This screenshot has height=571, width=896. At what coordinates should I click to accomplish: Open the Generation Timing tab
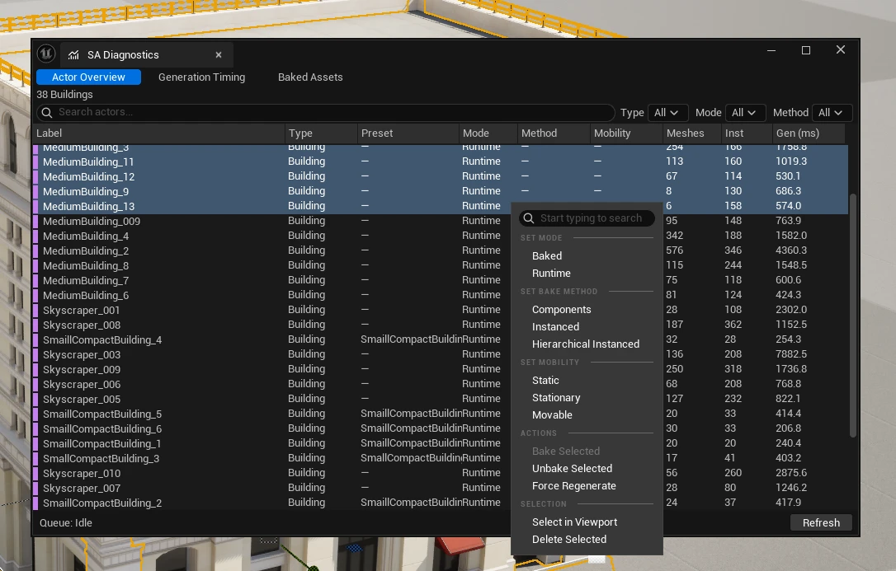[x=201, y=77]
